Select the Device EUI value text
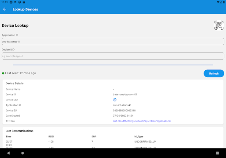Viewport: 226px width, 158px height. tap(124, 111)
